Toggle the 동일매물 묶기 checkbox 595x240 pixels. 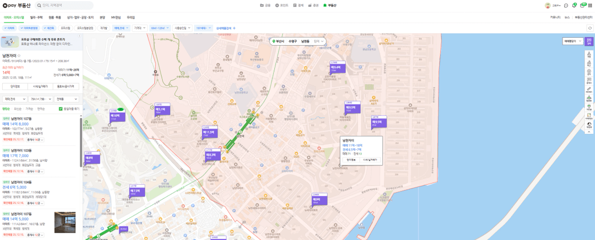coord(61,109)
